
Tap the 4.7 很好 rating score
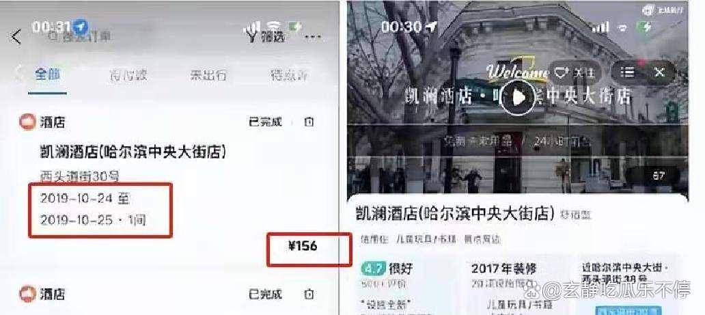pyautogui.click(x=387, y=269)
